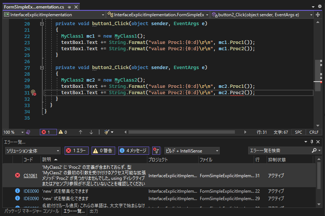The width and height of the screenshot is (325, 216).
Task: Click the editor vertical scrollbar down arrow
Action: [318, 126]
